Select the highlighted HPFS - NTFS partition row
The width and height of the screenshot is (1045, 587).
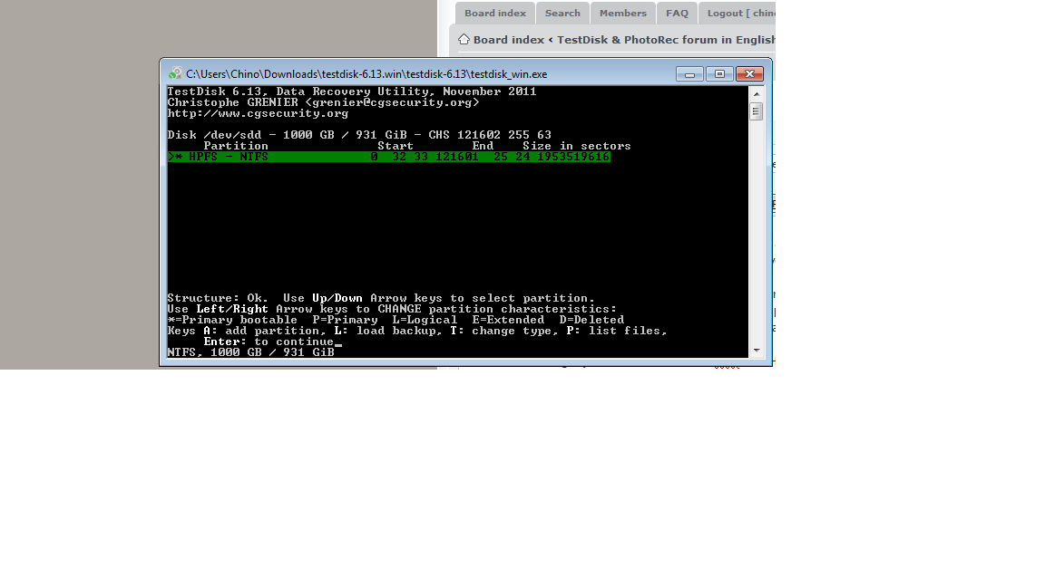[388, 157]
